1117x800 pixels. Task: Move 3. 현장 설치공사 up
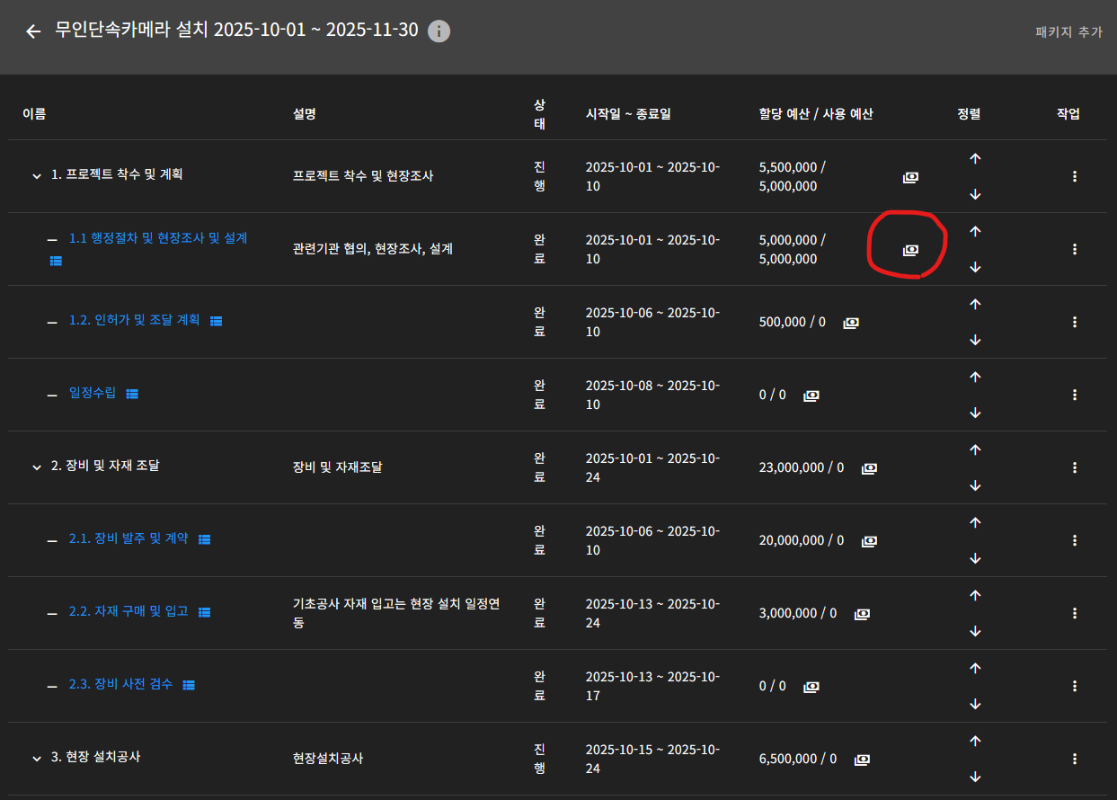(975, 741)
